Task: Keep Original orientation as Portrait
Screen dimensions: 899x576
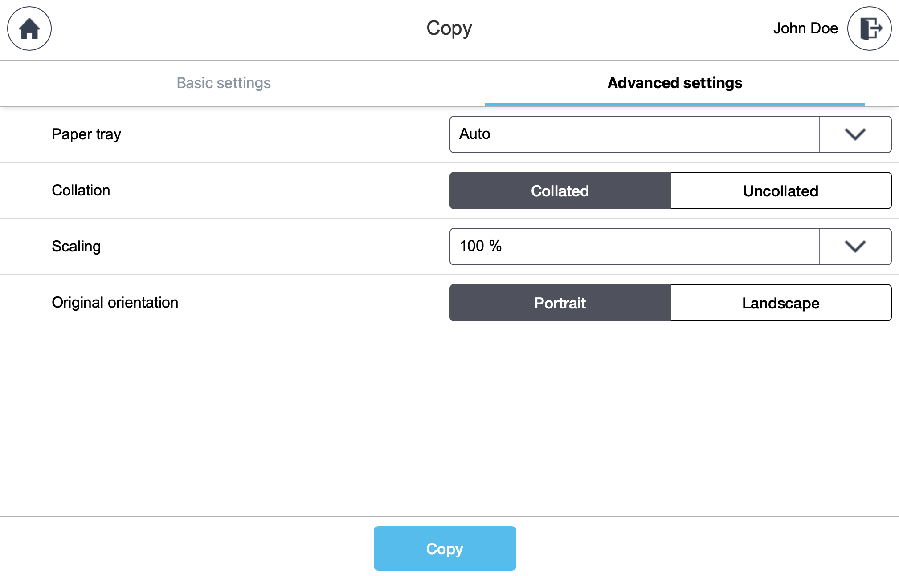Action: 560,303
